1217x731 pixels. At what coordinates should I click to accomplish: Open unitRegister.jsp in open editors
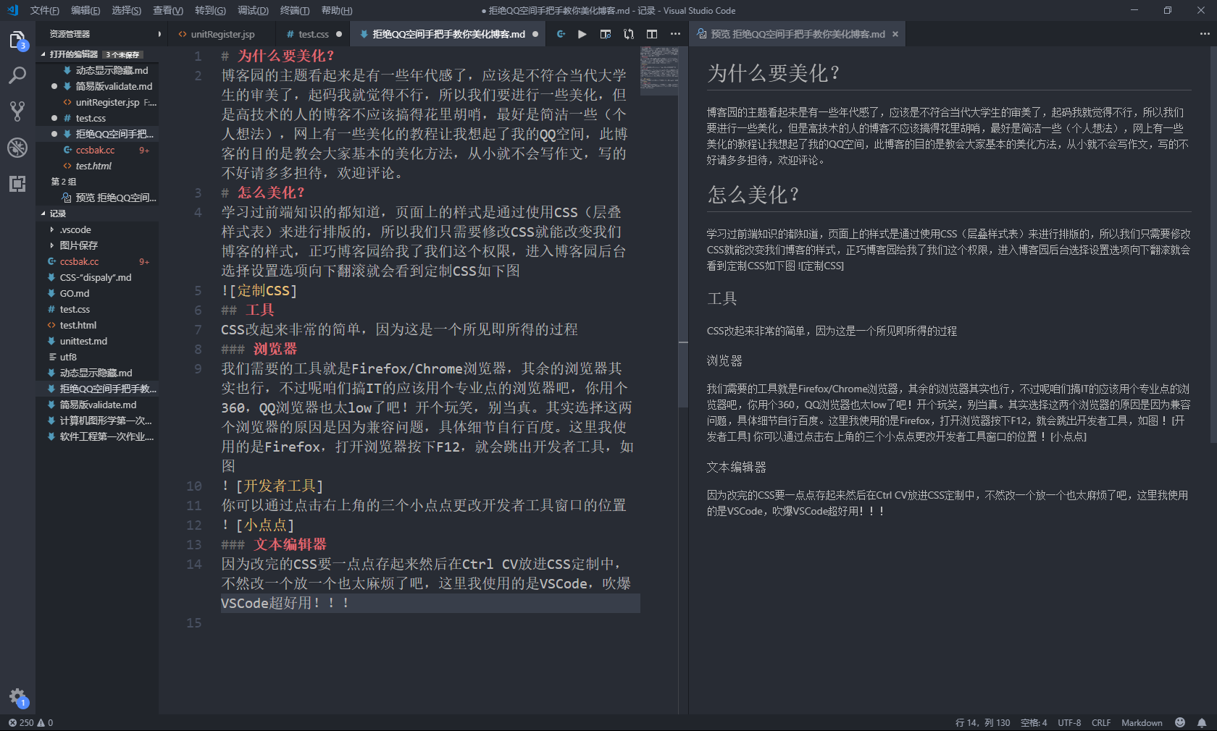97,102
